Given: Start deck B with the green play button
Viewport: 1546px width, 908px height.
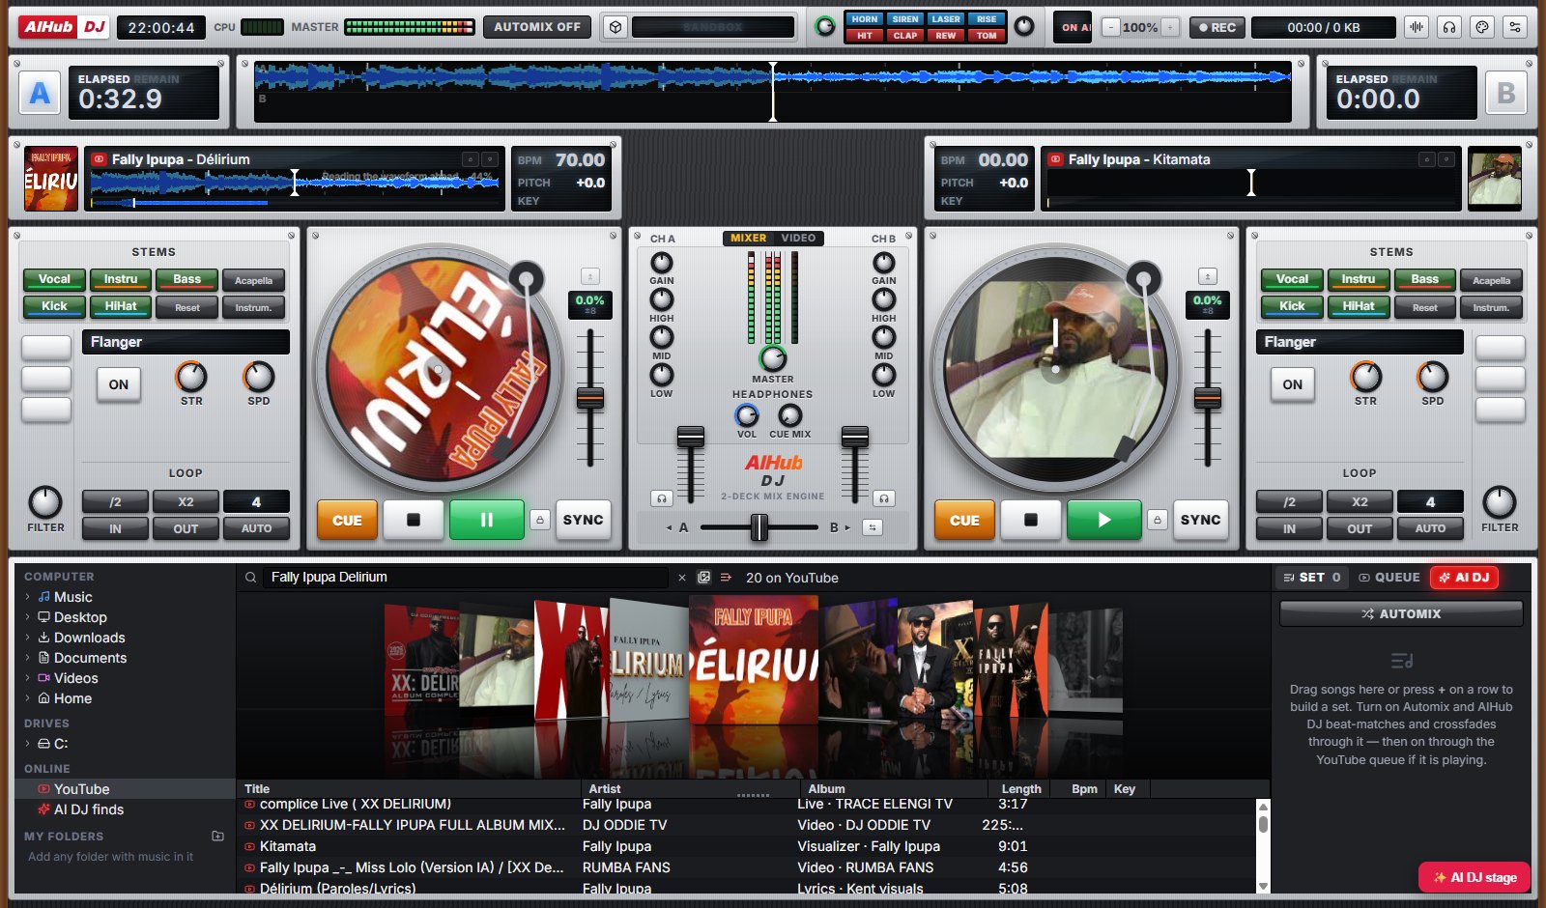Looking at the screenshot, I should point(1104,520).
